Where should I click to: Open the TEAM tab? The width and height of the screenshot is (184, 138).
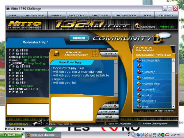[147, 15]
